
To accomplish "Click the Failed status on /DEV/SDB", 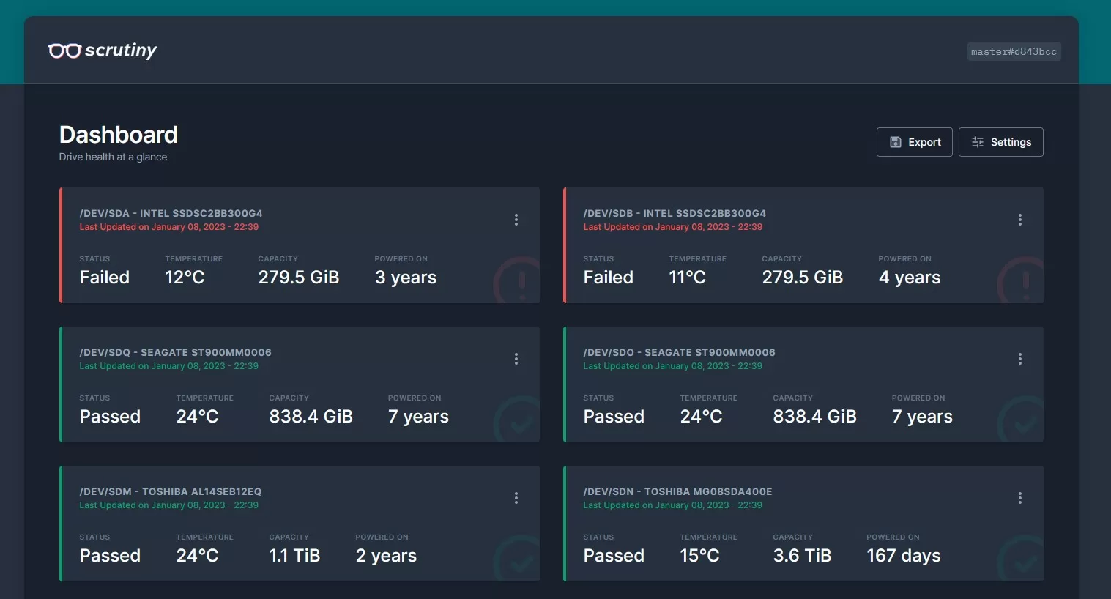I will pos(609,278).
